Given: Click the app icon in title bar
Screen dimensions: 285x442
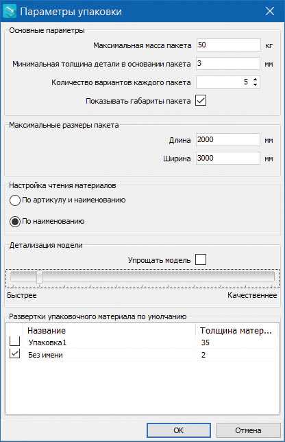Looking at the screenshot, I should tap(10, 11).
